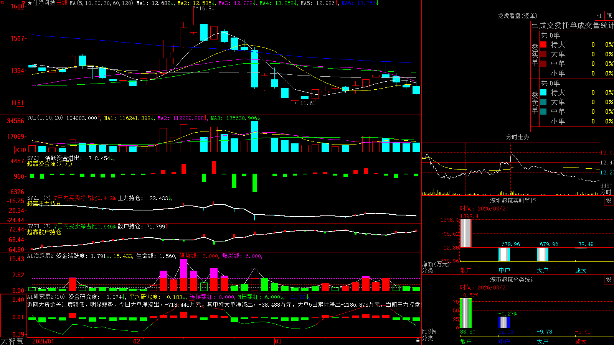The width and height of the screenshot is (614, 345).
Task: Switch to 笔 tick view
Action: (x=609, y=15)
